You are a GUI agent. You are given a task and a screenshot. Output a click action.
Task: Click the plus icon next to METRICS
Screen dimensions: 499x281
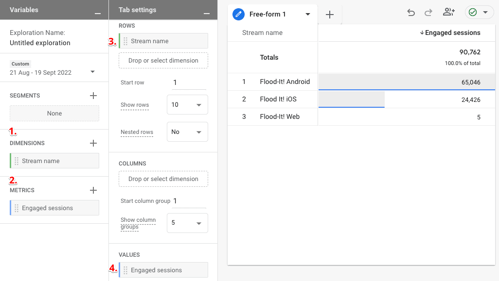(93, 190)
